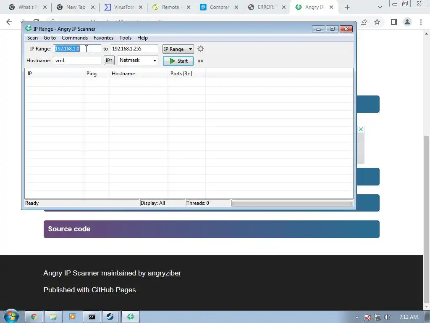Image resolution: width=430 pixels, height=323 pixels.
Task: Open the Chrome three-dot menu
Action: [421, 22]
